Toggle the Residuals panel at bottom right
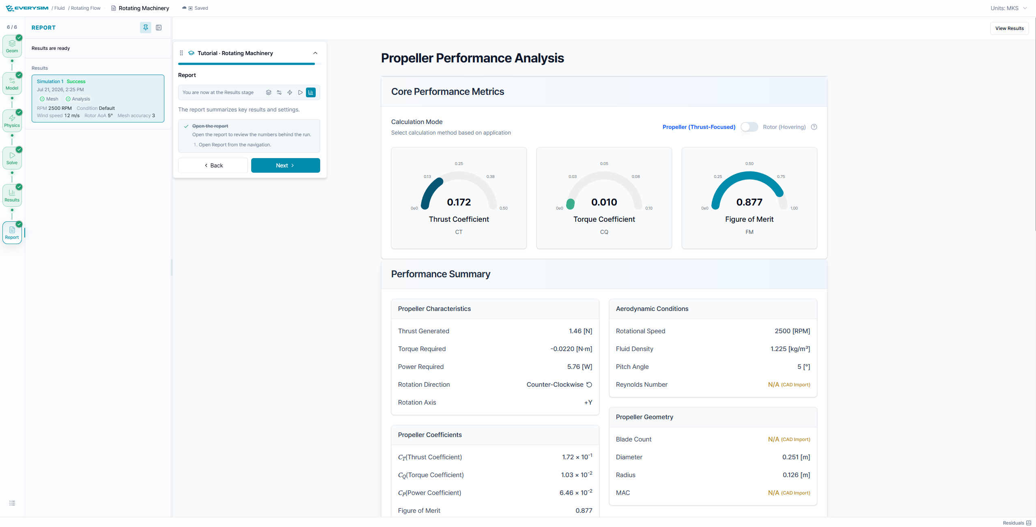The height and width of the screenshot is (527, 1036). (1017, 523)
